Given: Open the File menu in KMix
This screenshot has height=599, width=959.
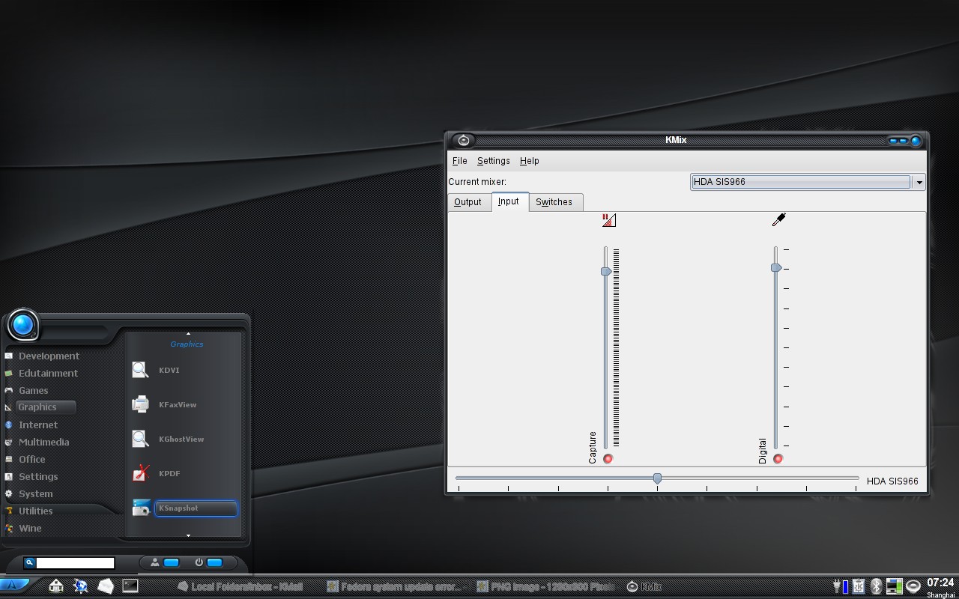Looking at the screenshot, I should click(459, 161).
